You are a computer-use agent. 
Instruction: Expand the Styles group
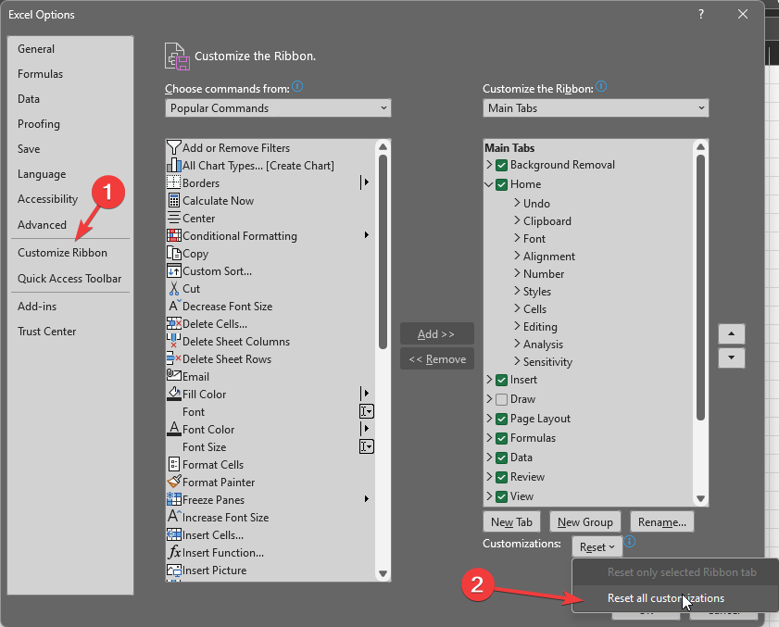click(517, 291)
